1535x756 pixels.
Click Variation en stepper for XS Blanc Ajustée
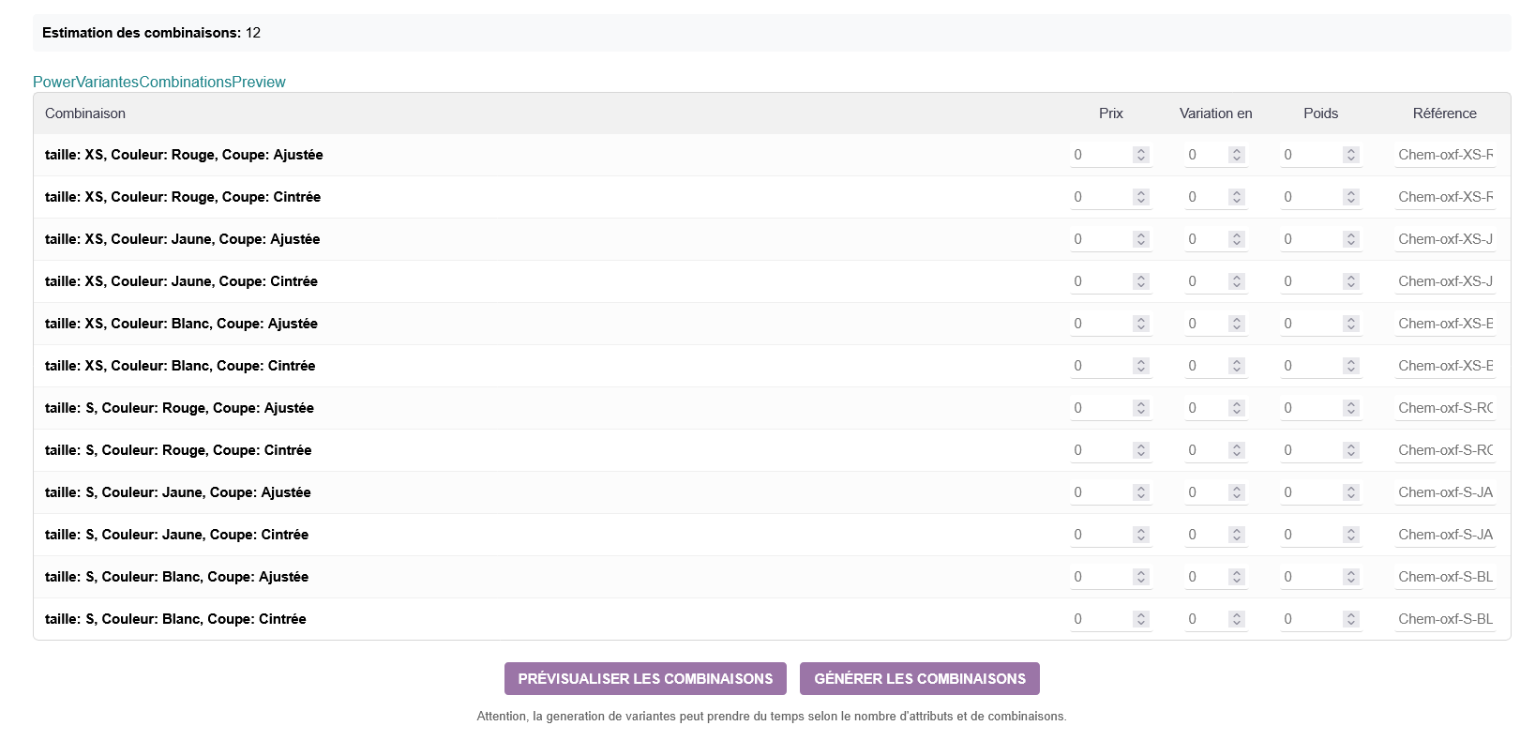click(1237, 324)
